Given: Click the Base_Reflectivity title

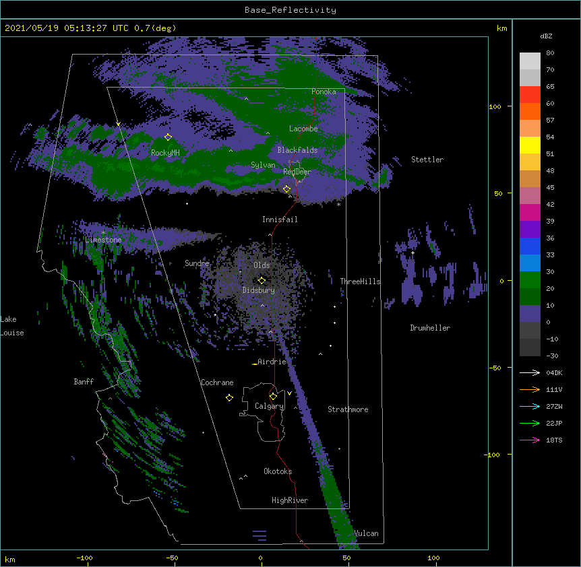Looking at the screenshot, I should pos(290,10).
